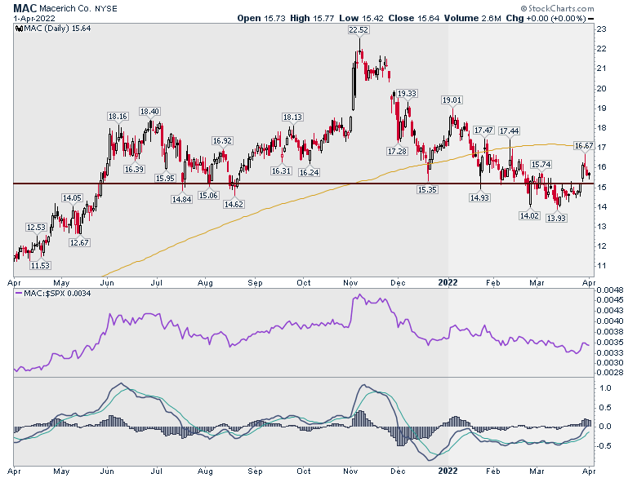Click the 19.33 price label
This screenshot has height=478, width=637.
(x=407, y=93)
